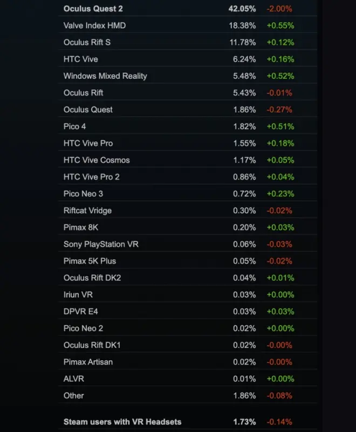Click the +0.55% change for Valve Index

(x=280, y=25)
